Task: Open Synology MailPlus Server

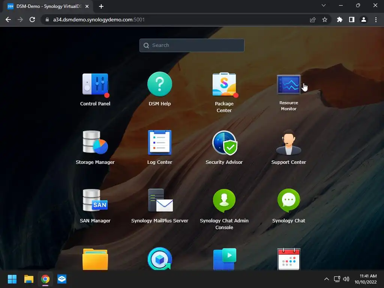Action: click(x=160, y=200)
